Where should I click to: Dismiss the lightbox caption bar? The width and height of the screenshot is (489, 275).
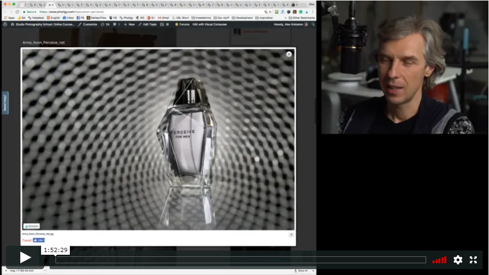291,234
